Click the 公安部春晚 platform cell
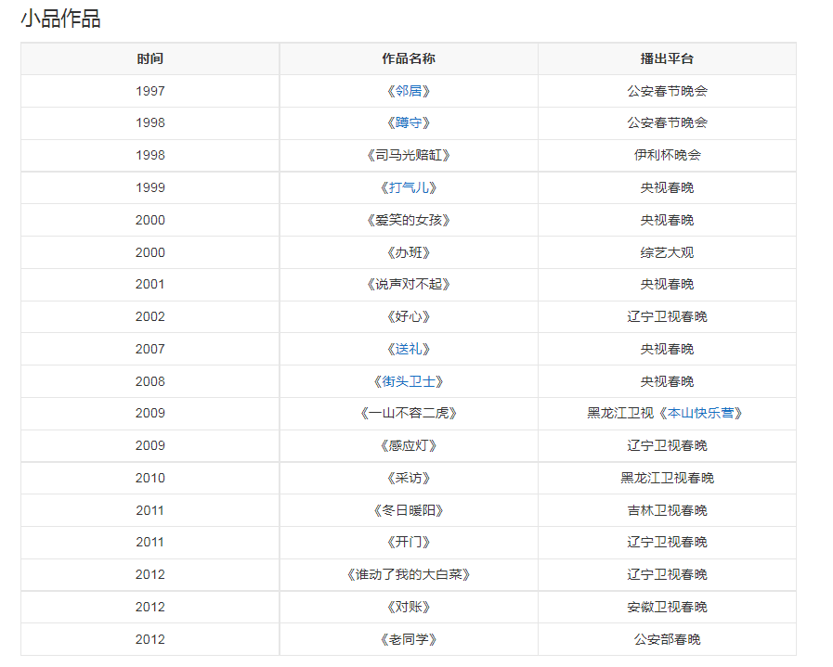833x667 pixels. (x=666, y=639)
